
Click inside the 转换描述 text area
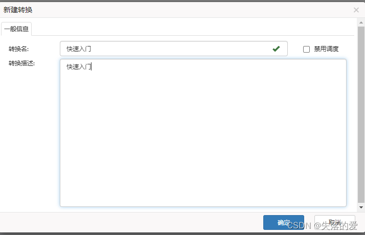coord(203,133)
